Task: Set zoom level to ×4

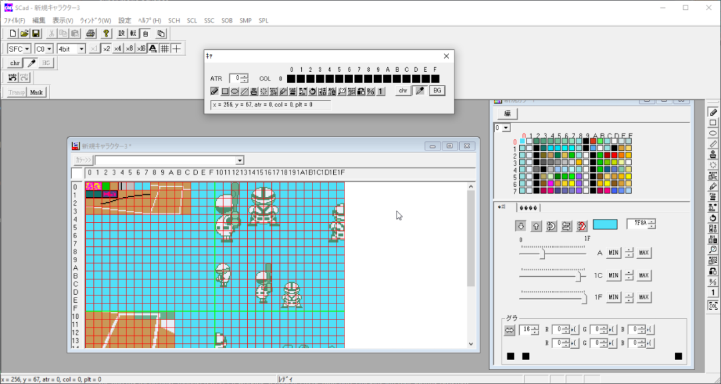Action: [118, 49]
